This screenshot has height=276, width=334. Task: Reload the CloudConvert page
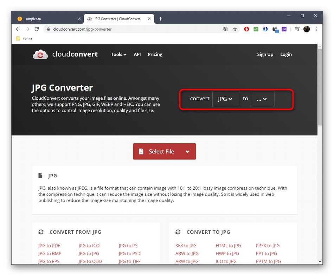tap(37, 29)
